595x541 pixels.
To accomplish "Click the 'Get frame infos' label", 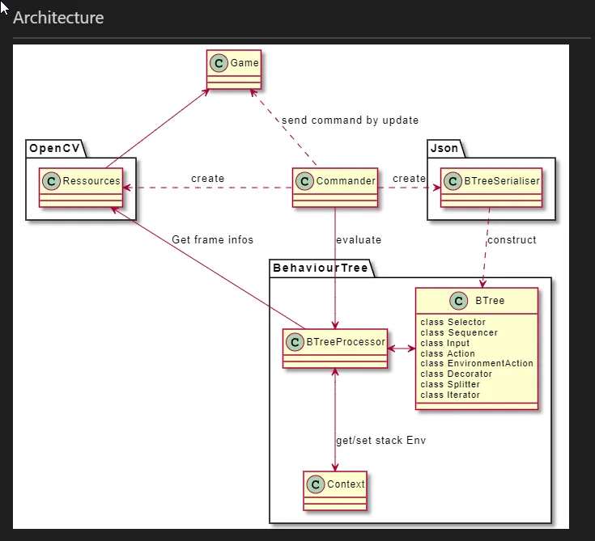I will tap(212, 239).
